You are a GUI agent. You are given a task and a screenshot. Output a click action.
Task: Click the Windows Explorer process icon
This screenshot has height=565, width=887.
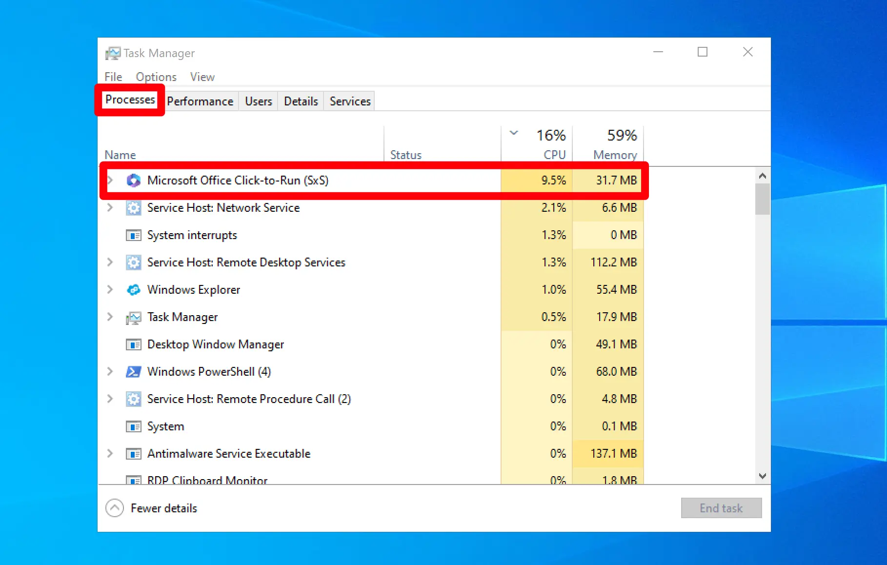(133, 290)
